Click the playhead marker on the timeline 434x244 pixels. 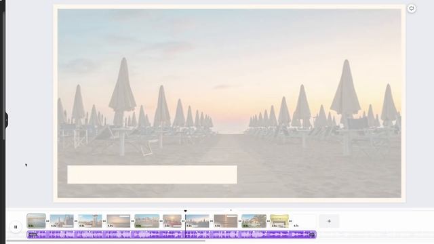coord(185,211)
